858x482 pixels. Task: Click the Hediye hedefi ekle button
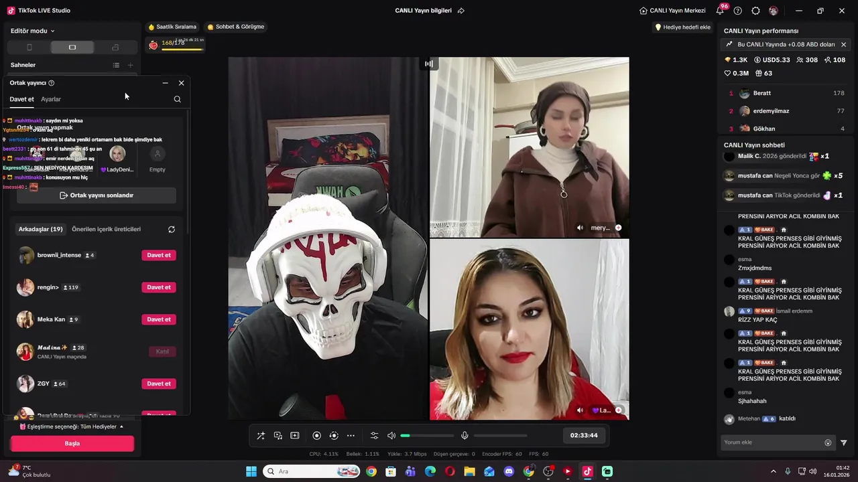pos(682,27)
